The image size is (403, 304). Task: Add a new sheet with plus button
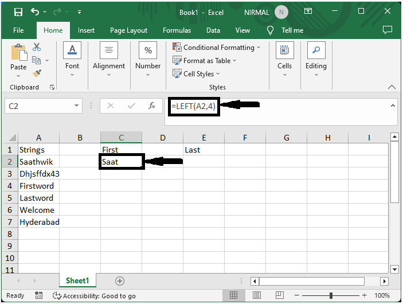120,281
